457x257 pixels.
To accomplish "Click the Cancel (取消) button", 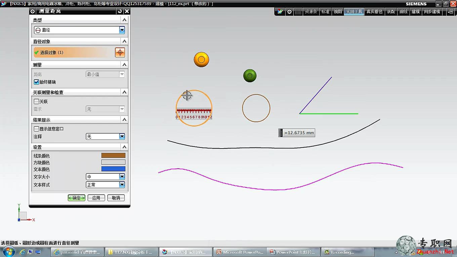I will pos(116,198).
